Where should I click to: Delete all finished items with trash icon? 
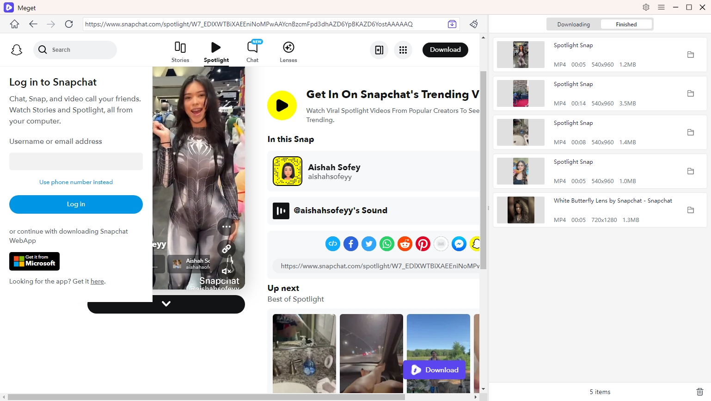(x=700, y=392)
